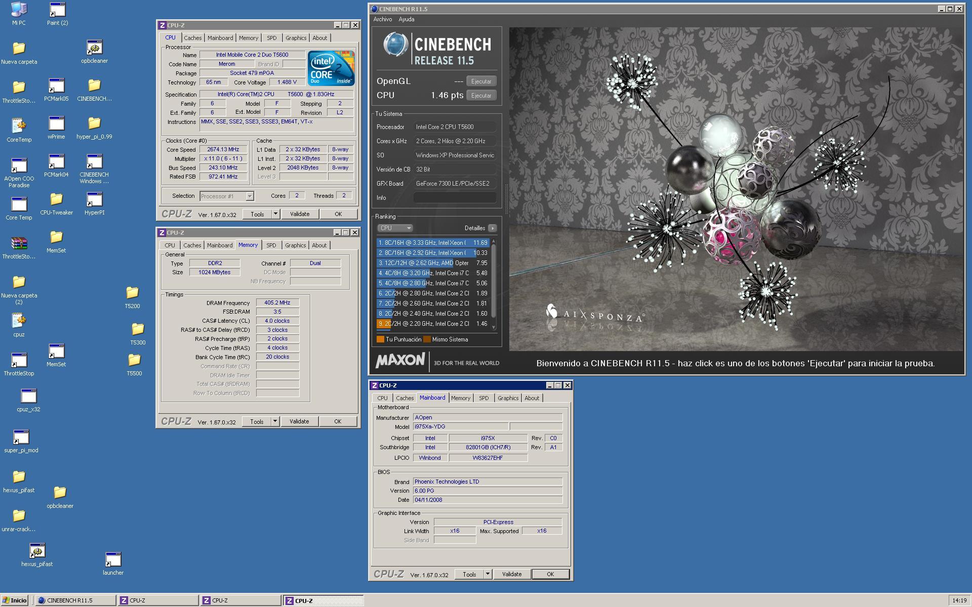The height and width of the screenshot is (607, 972).
Task: Open the opbcleaner icon beside Nueva carpeta
Action: 94,51
